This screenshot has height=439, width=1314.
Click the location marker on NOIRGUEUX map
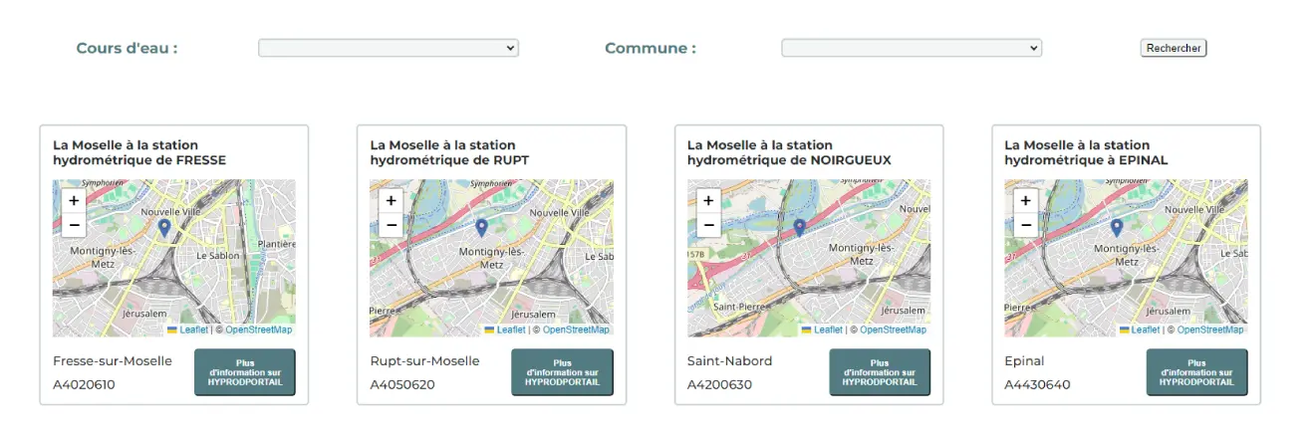pos(799,228)
